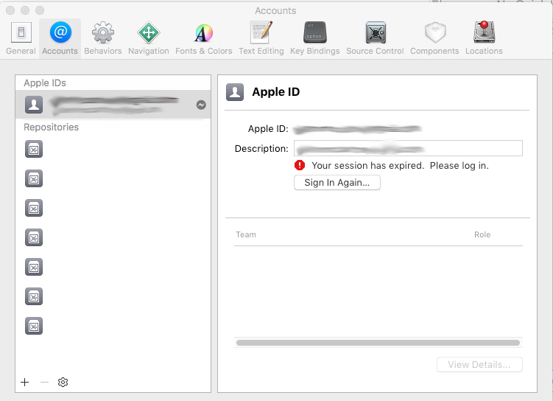Click into the Description text field

click(408, 148)
